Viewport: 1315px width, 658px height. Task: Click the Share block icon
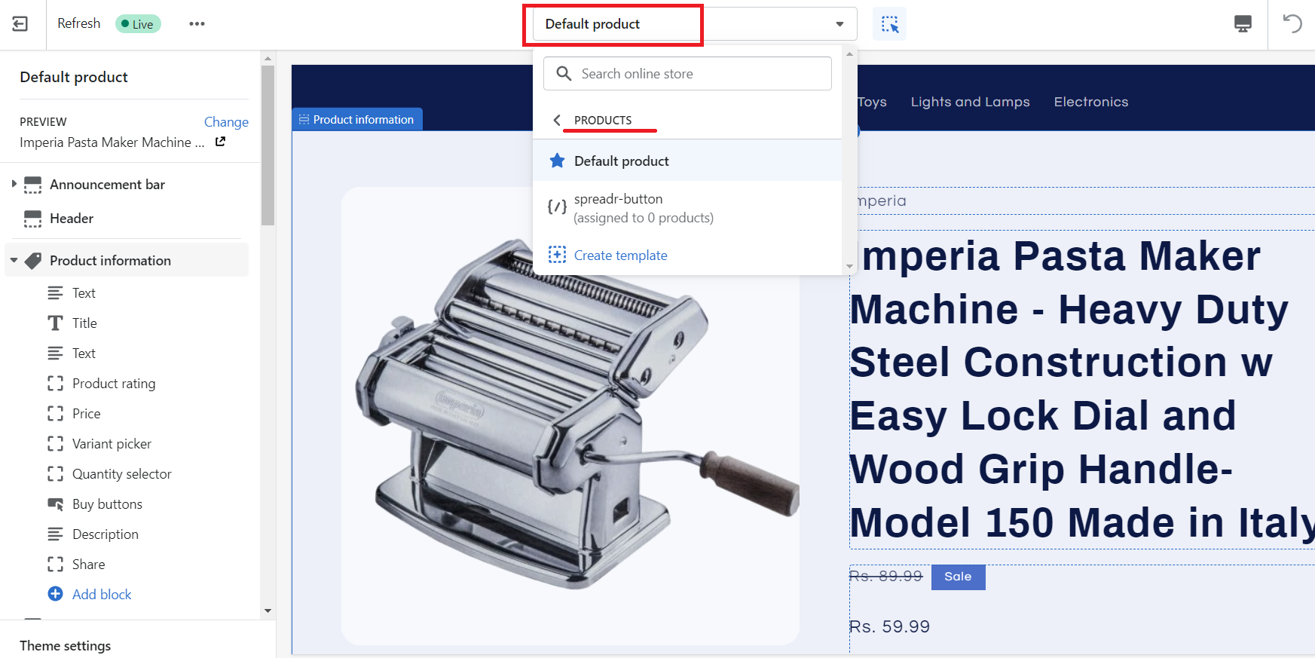click(55, 565)
